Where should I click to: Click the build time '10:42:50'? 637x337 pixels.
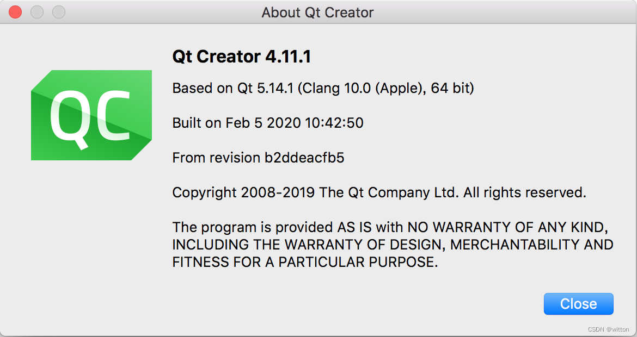point(334,123)
